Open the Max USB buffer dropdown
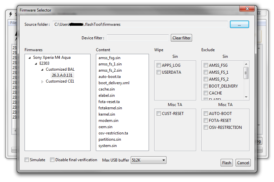 (x=149, y=160)
